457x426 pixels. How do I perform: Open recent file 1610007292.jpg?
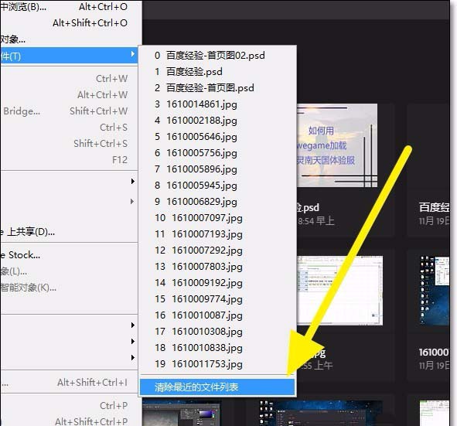point(217,250)
